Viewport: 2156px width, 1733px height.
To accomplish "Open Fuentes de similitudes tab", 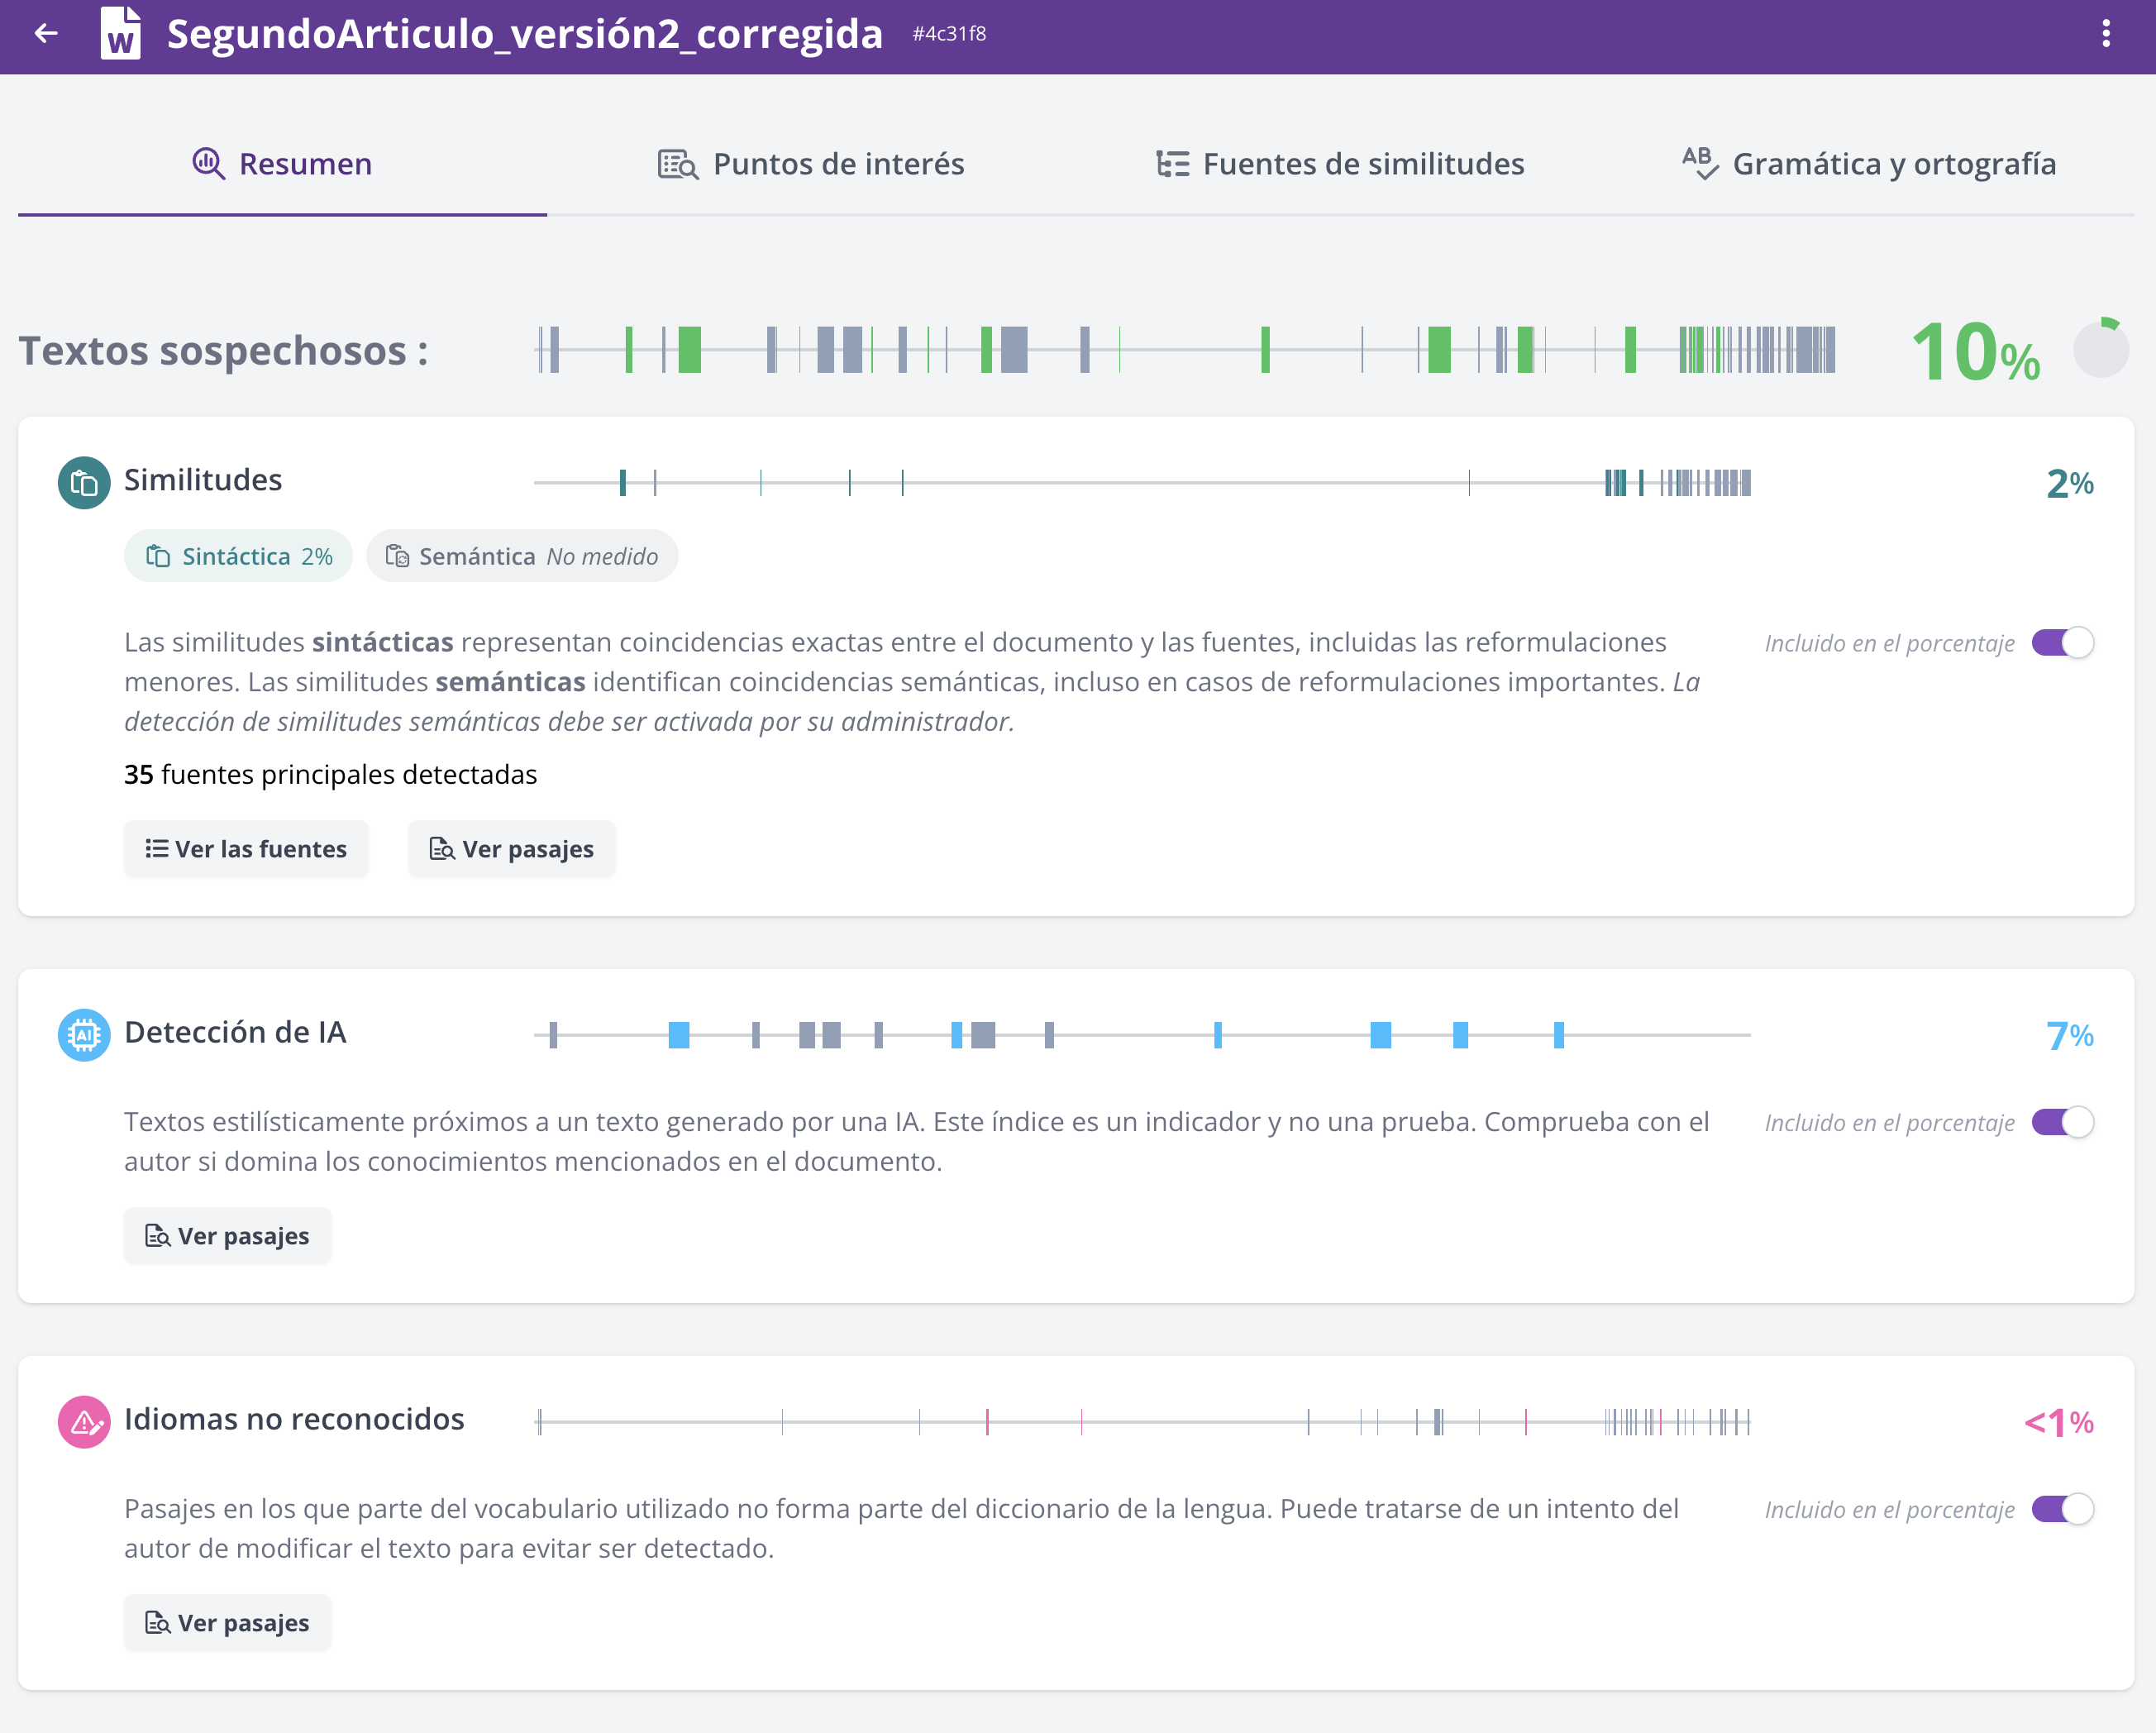I will [1340, 163].
